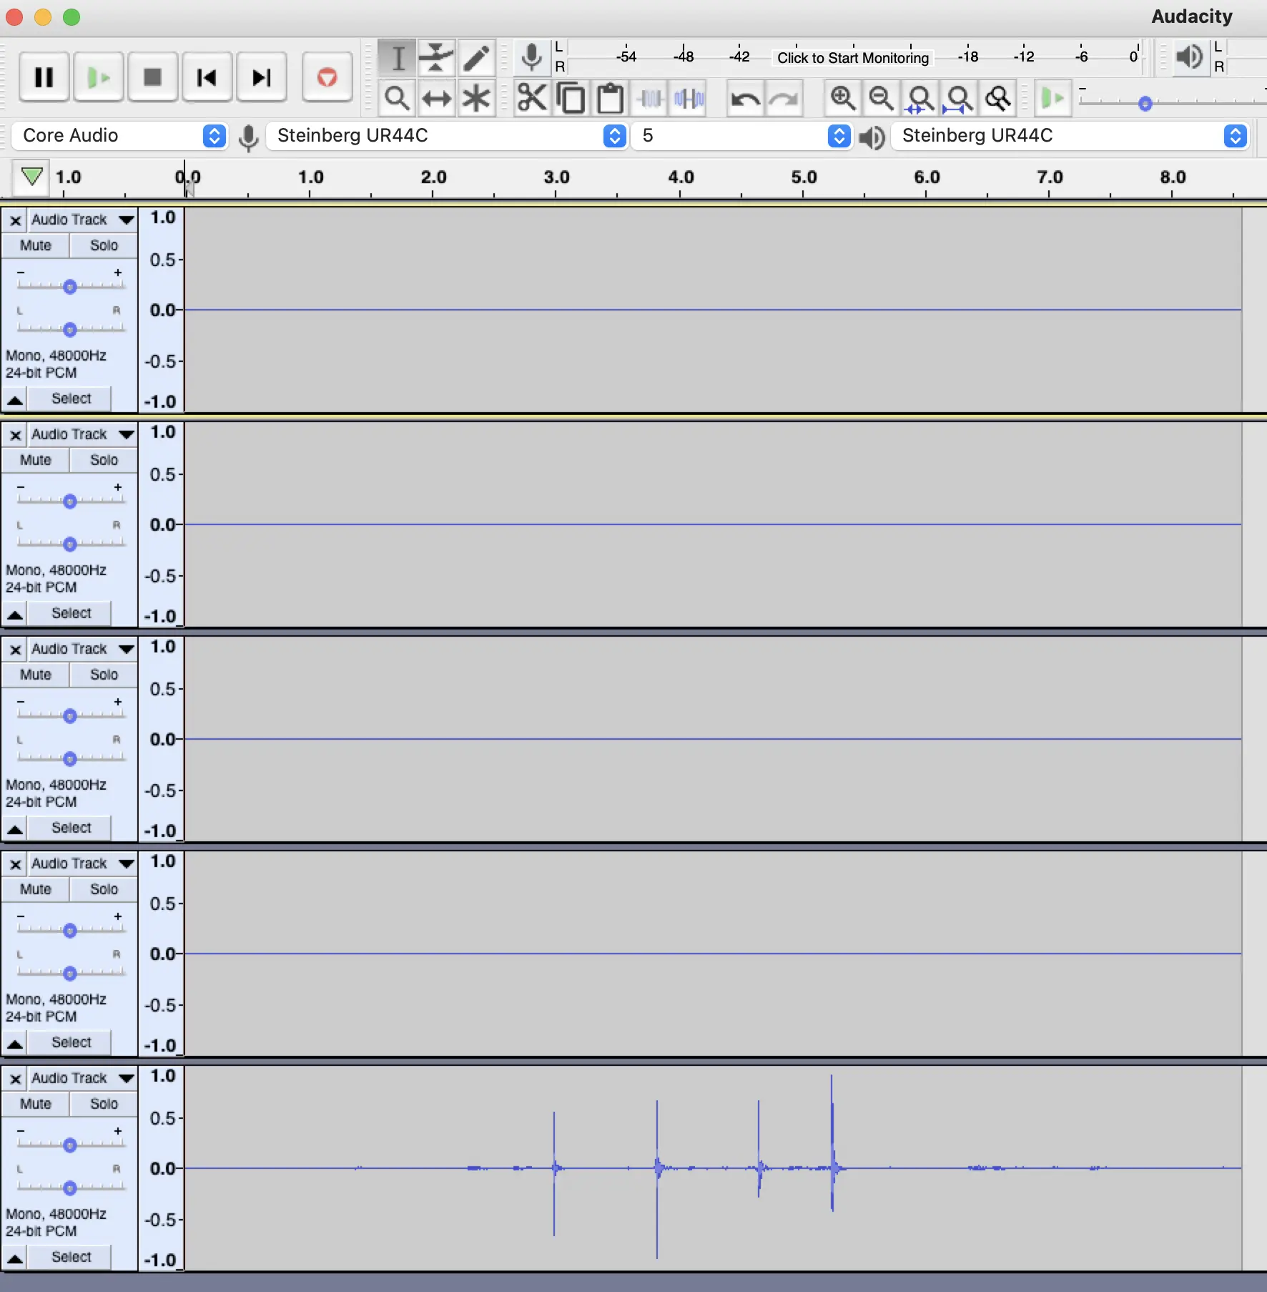This screenshot has width=1267, height=1292.
Task: Click to Start Monitoring on record meter
Action: coord(852,58)
